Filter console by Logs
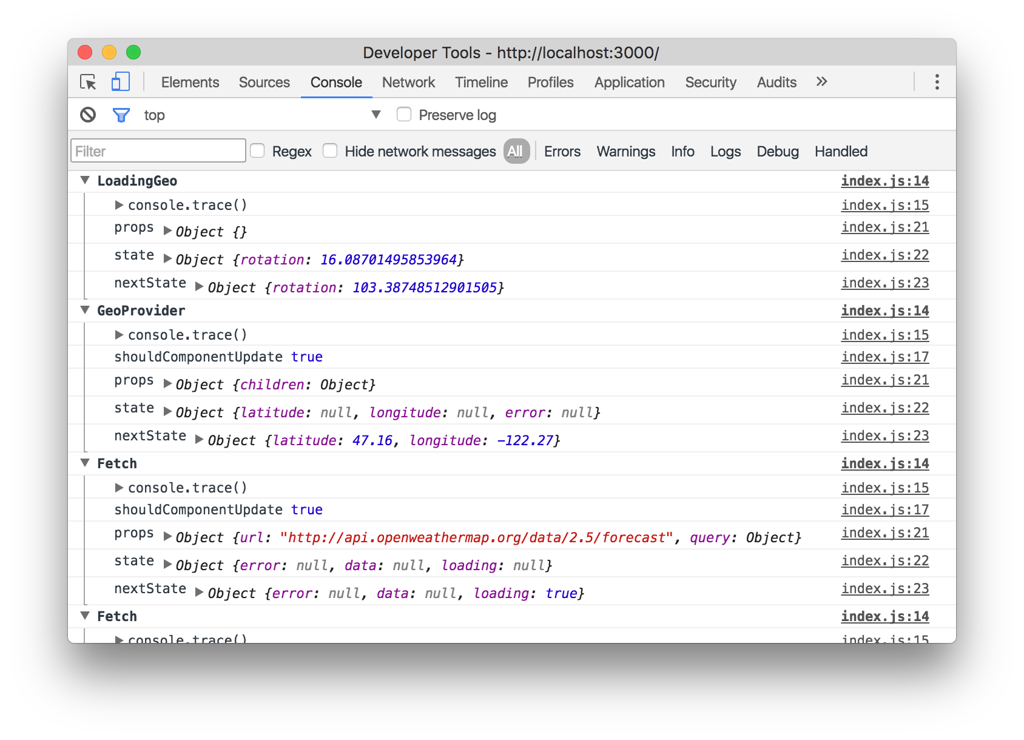The width and height of the screenshot is (1024, 740). coord(726,151)
